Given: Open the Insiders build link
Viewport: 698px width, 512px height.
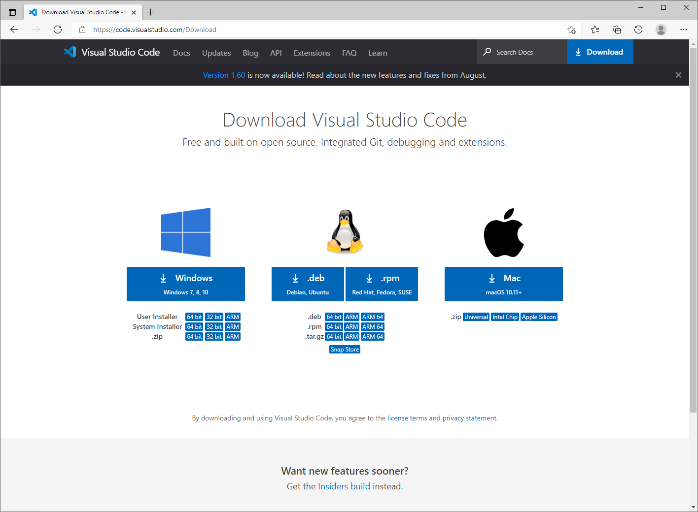Looking at the screenshot, I should point(344,486).
